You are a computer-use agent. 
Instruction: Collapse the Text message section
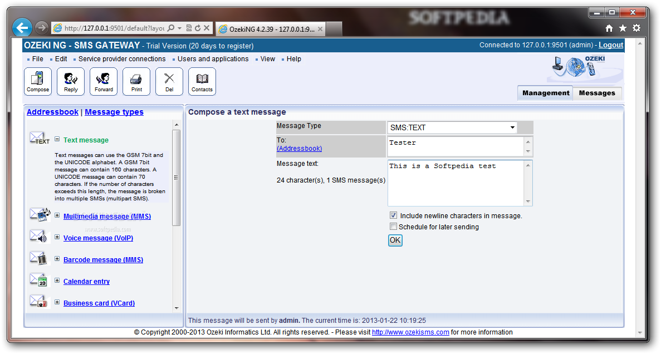click(57, 139)
